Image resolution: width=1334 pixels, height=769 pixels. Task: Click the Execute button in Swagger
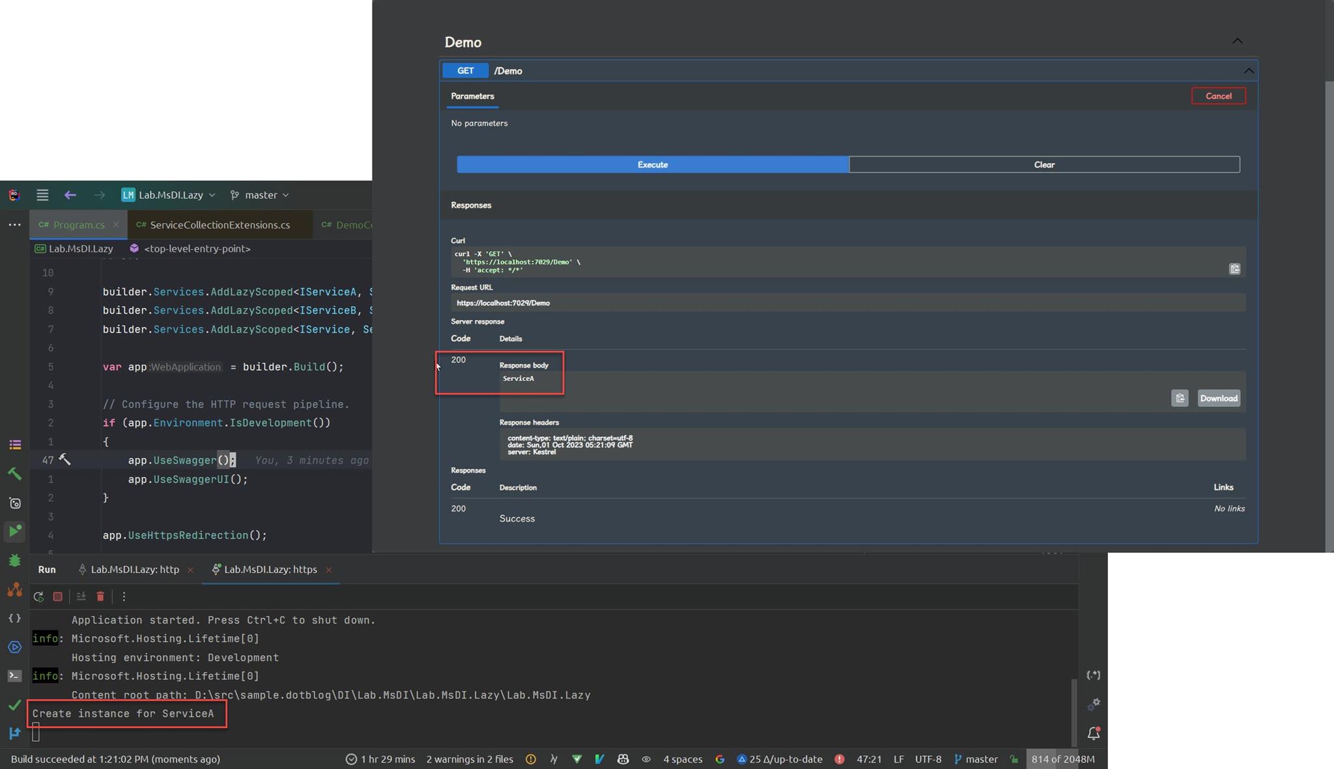click(x=652, y=164)
